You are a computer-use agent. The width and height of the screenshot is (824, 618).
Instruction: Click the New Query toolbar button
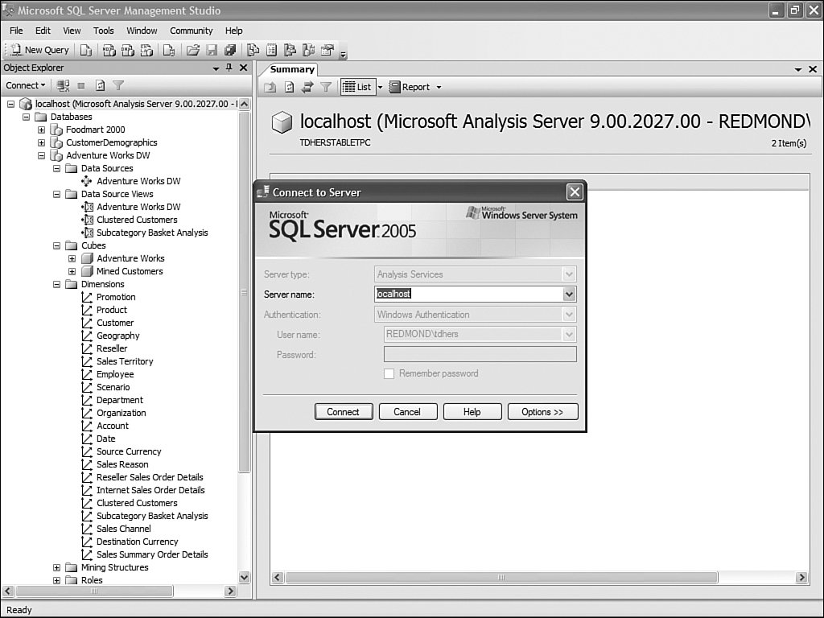(x=40, y=50)
